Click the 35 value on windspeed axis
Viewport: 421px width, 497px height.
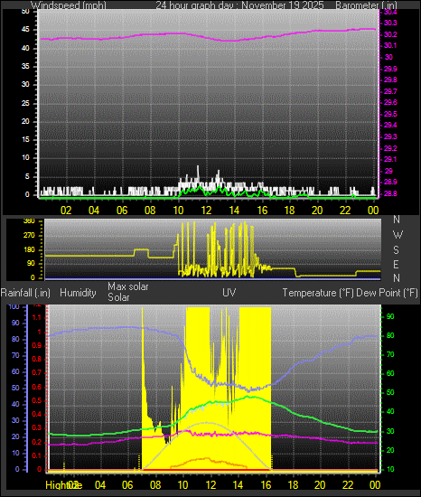point(25,66)
